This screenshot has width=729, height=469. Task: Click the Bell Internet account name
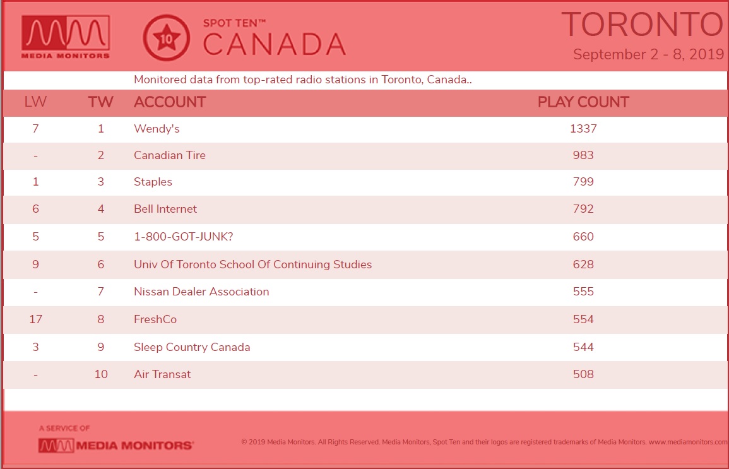click(165, 209)
